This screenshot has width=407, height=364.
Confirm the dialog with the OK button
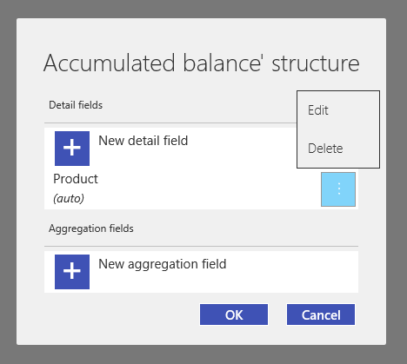tap(234, 314)
